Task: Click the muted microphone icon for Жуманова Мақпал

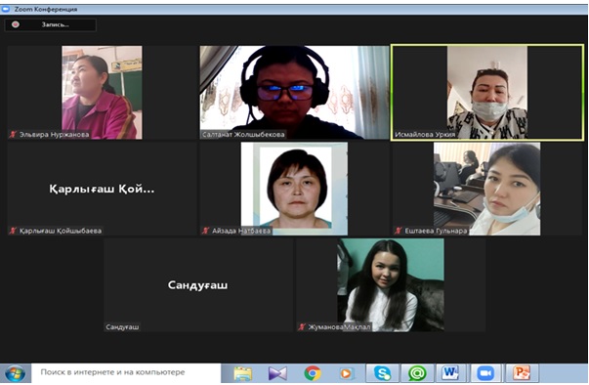Action: [x=302, y=326]
